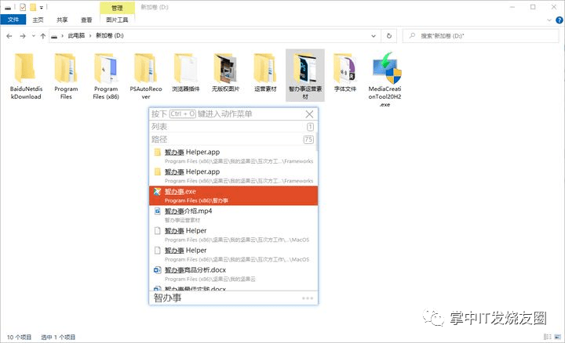Click the Back navigation arrow
This screenshot has width=565, height=343.
9,36
